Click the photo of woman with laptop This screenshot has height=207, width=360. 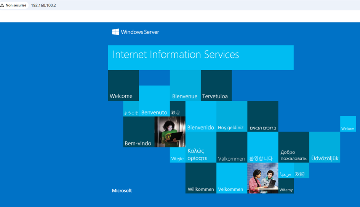click(170, 132)
